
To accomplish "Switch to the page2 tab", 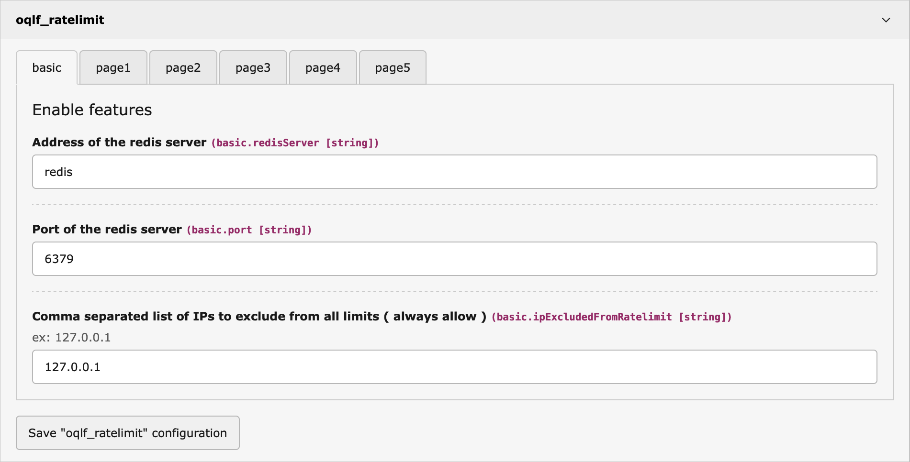I will (x=183, y=67).
